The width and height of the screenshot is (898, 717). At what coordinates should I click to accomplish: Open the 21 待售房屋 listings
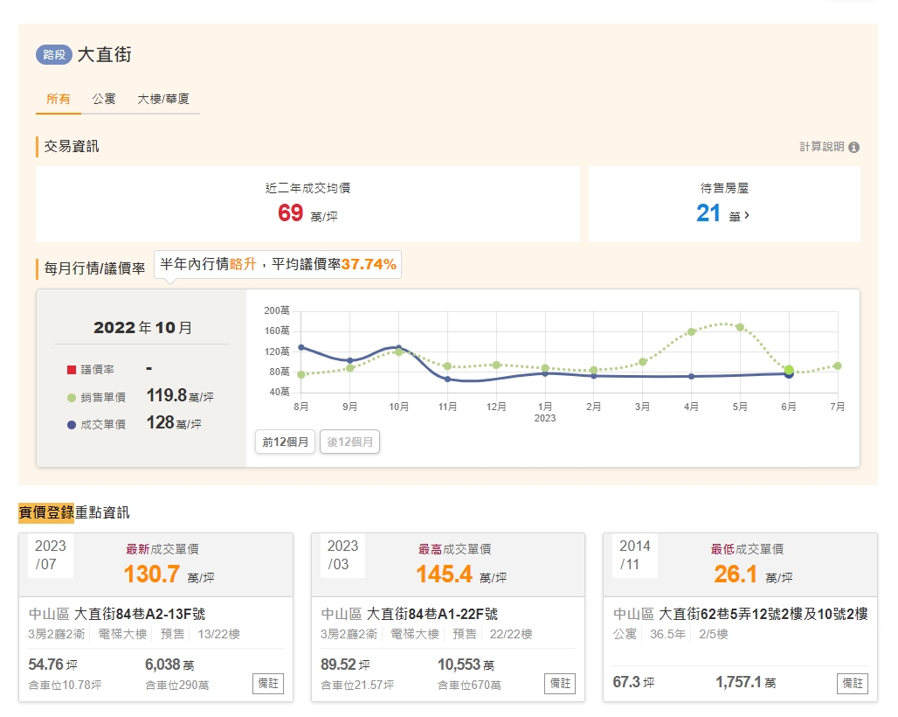tap(722, 213)
